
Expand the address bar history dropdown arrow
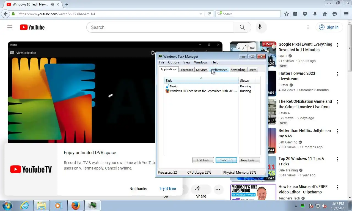[201, 14]
